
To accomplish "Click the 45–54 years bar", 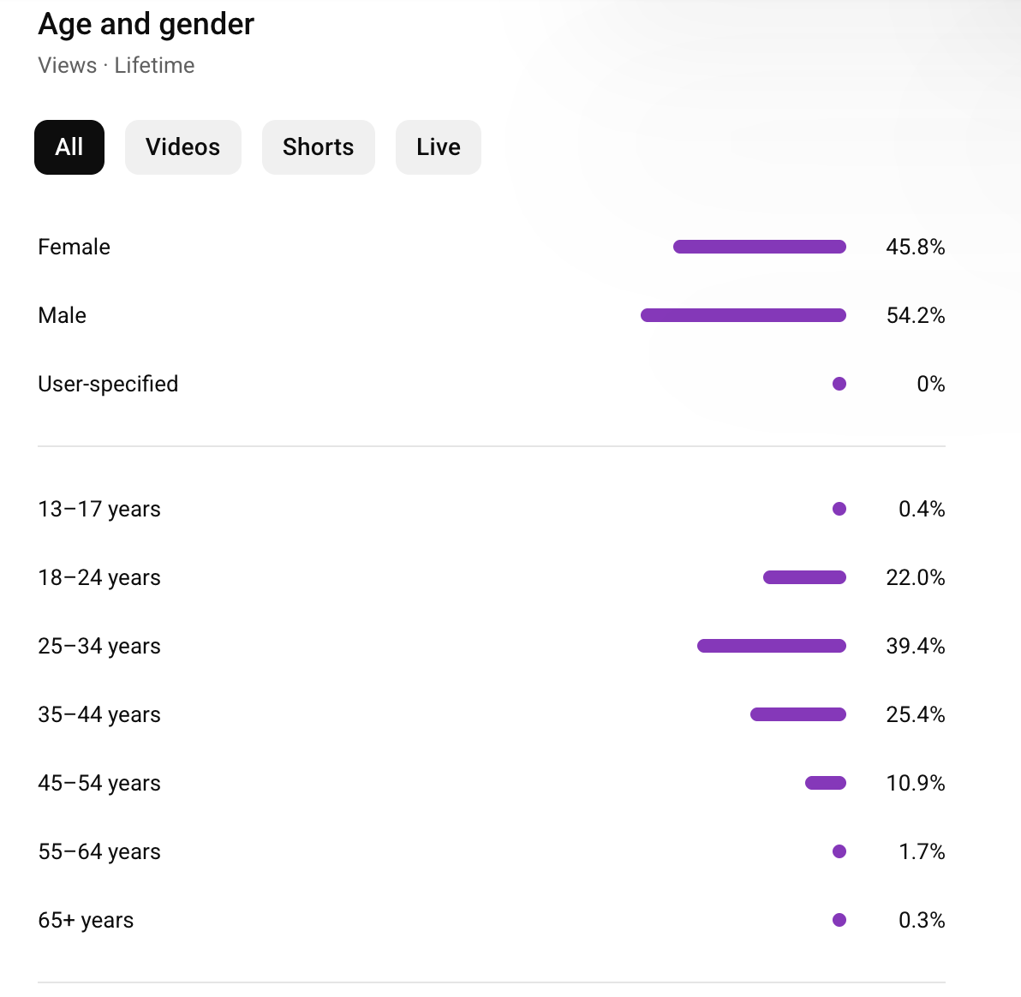I will [x=825, y=783].
